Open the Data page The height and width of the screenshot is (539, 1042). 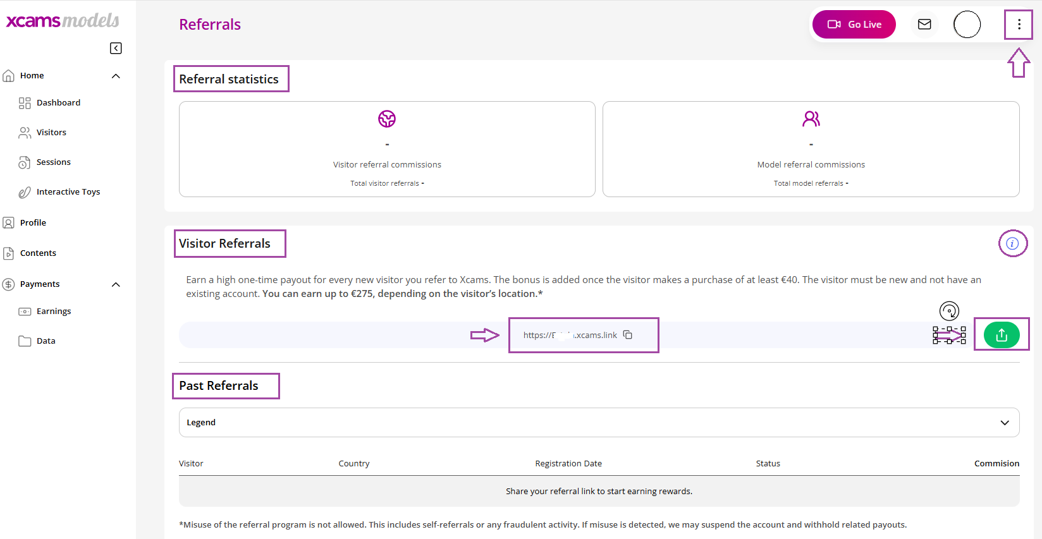(46, 341)
